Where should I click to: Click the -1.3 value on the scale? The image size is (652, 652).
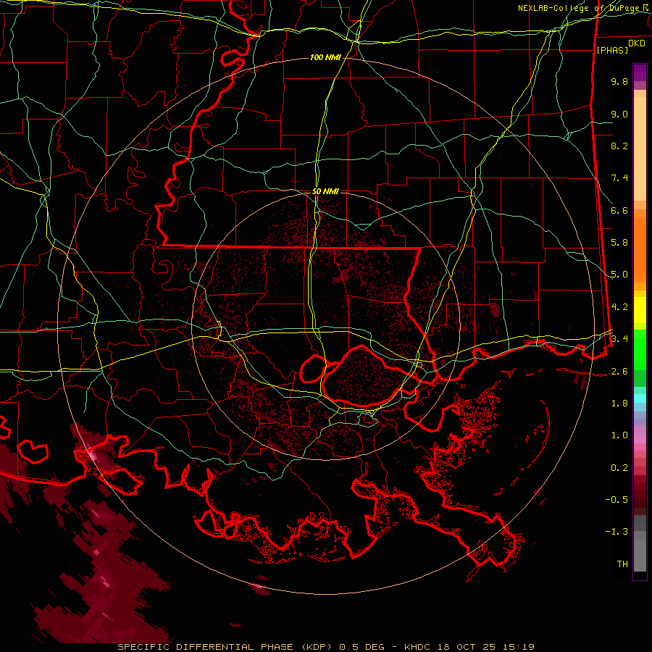[x=617, y=532]
